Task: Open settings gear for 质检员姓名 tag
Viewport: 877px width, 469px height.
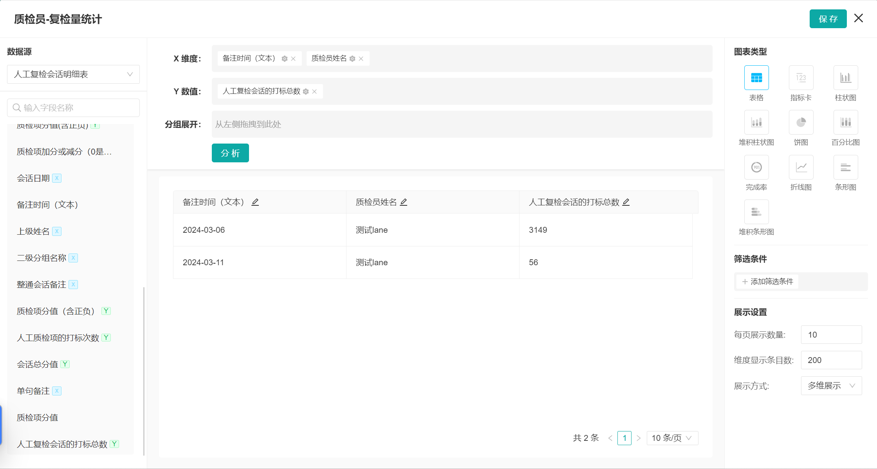Action: (x=352, y=59)
